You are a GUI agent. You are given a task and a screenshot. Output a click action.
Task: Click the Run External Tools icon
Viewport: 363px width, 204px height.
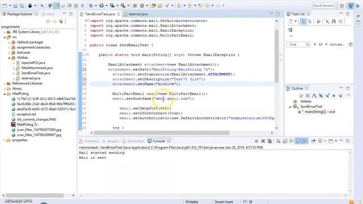[x=123, y=5]
